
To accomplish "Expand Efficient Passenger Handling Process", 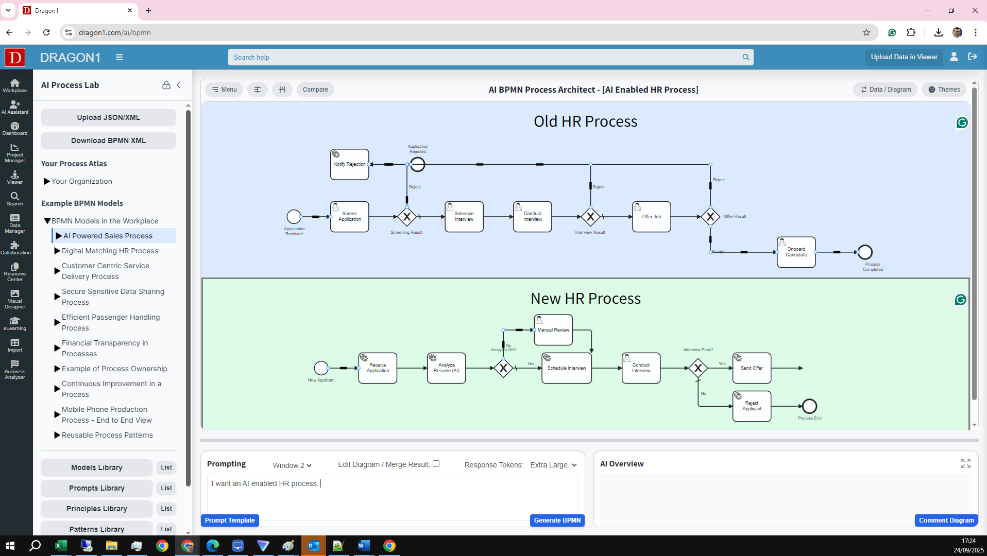I will click(x=57, y=322).
